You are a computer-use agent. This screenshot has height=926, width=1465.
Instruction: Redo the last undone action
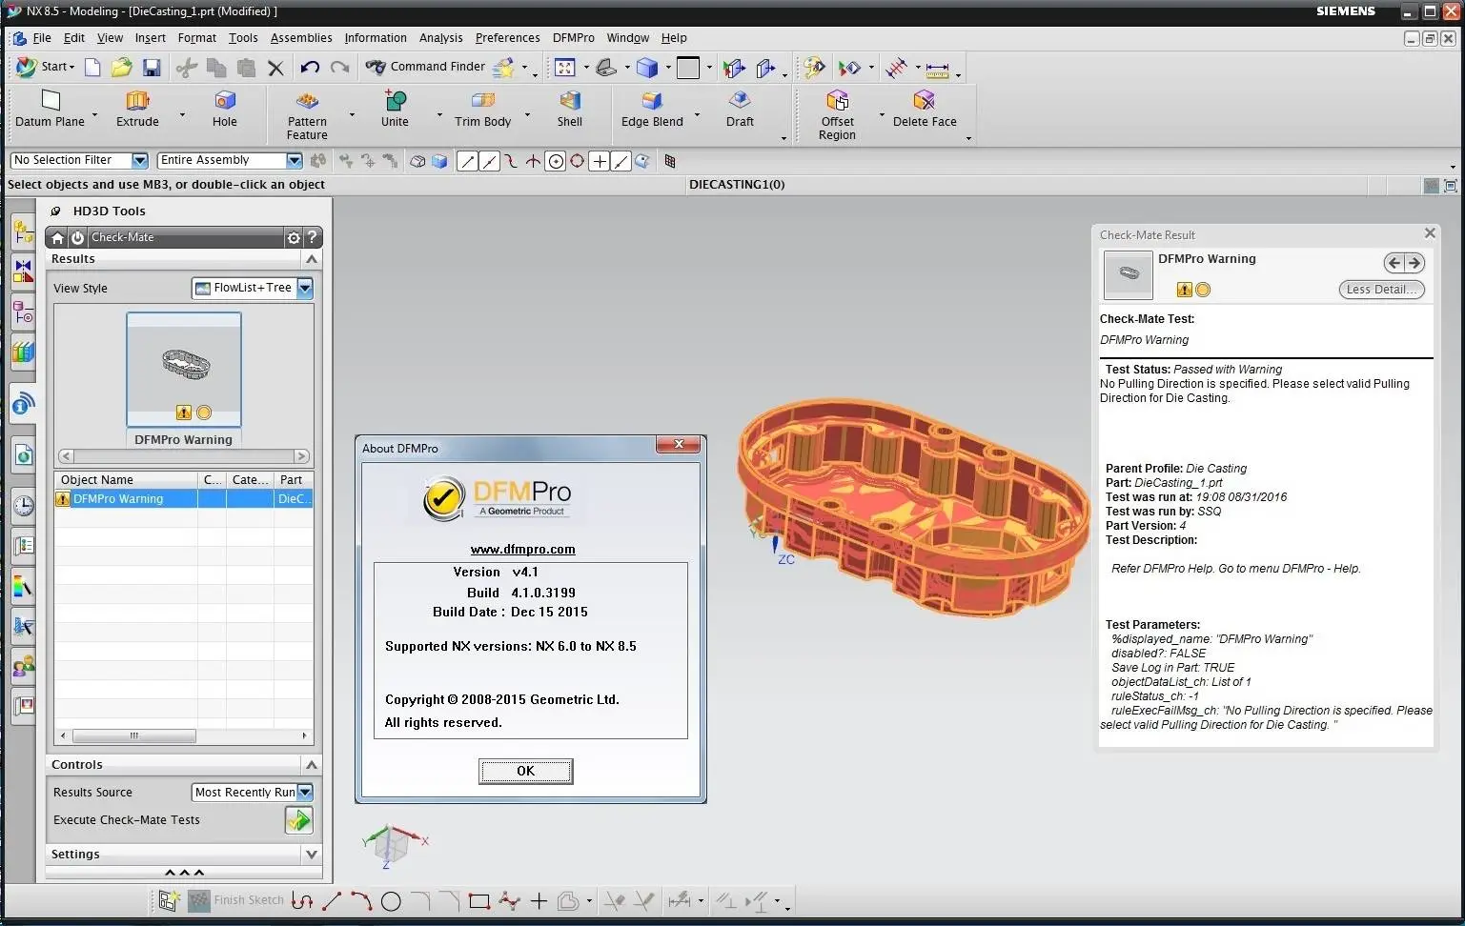coord(339,67)
